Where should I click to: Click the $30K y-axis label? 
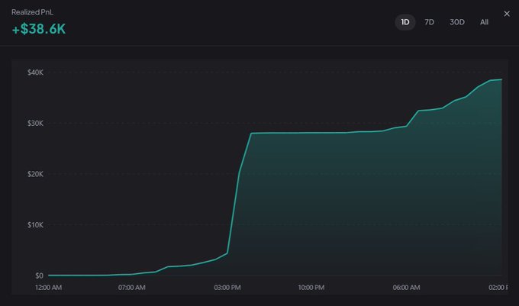(x=35, y=124)
